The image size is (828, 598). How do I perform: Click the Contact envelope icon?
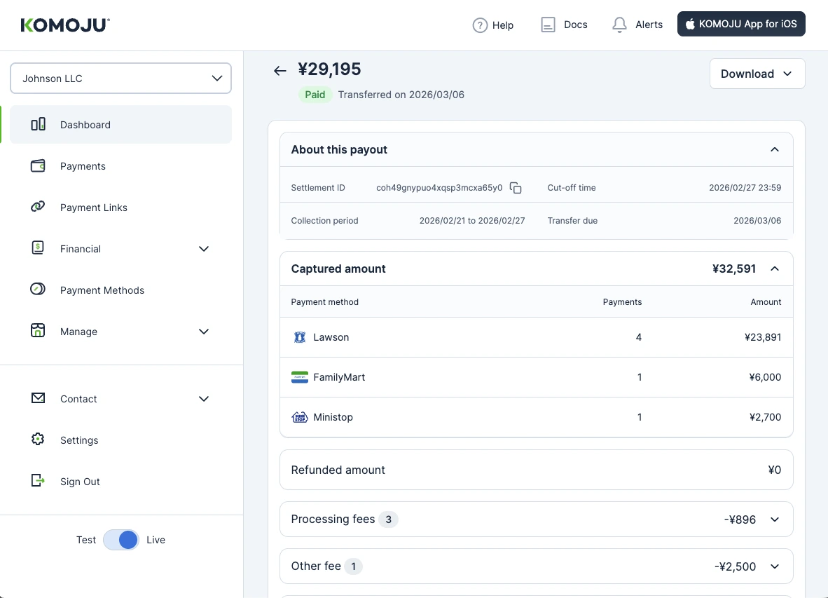click(38, 397)
